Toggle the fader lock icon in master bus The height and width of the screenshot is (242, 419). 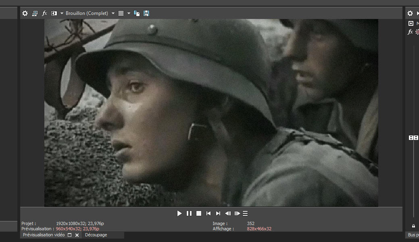[x=413, y=226]
